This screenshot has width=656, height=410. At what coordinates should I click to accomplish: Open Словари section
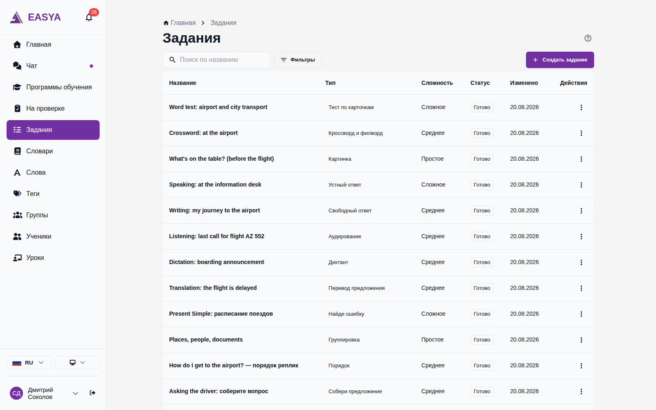[x=53, y=151]
